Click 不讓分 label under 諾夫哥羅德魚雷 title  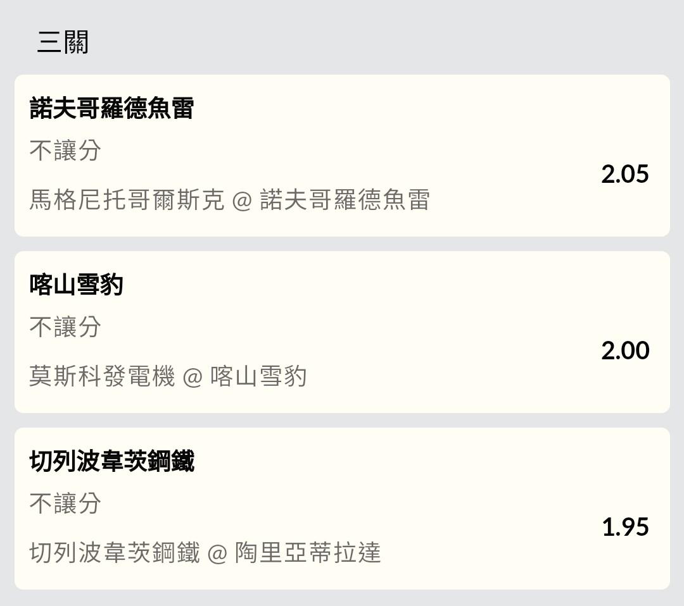[65, 151]
